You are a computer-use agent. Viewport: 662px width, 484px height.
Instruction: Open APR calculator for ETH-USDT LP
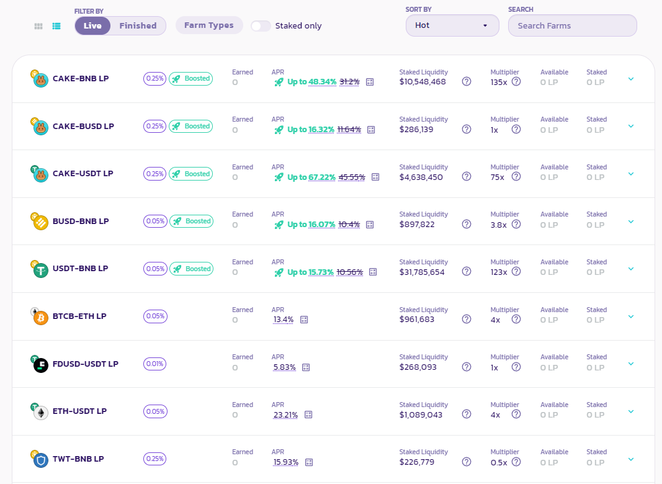click(308, 415)
